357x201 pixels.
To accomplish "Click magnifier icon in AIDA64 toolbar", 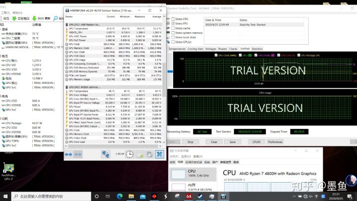I will coord(56,18).
